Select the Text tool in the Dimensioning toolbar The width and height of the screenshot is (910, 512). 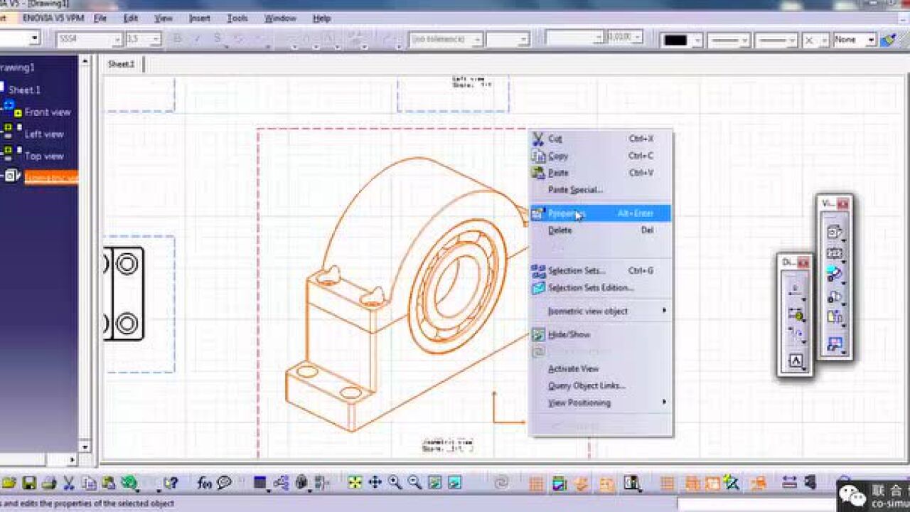(x=796, y=361)
